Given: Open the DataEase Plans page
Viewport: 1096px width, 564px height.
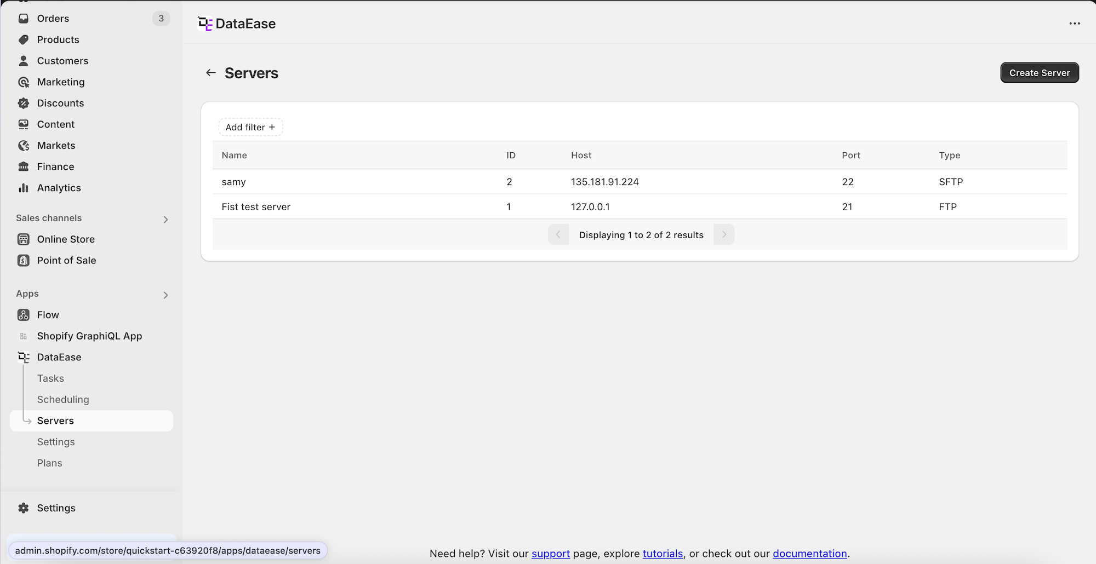Looking at the screenshot, I should pos(50,463).
